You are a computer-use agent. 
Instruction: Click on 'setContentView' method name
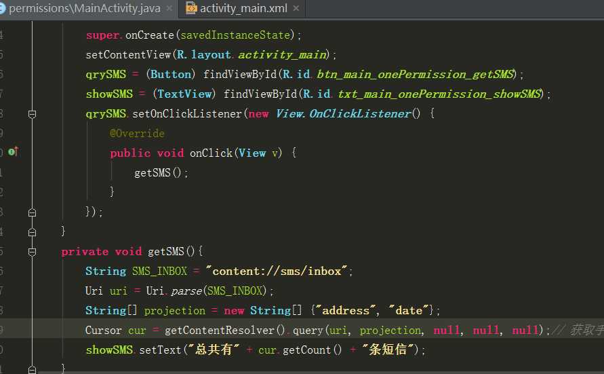coord(128,55)
